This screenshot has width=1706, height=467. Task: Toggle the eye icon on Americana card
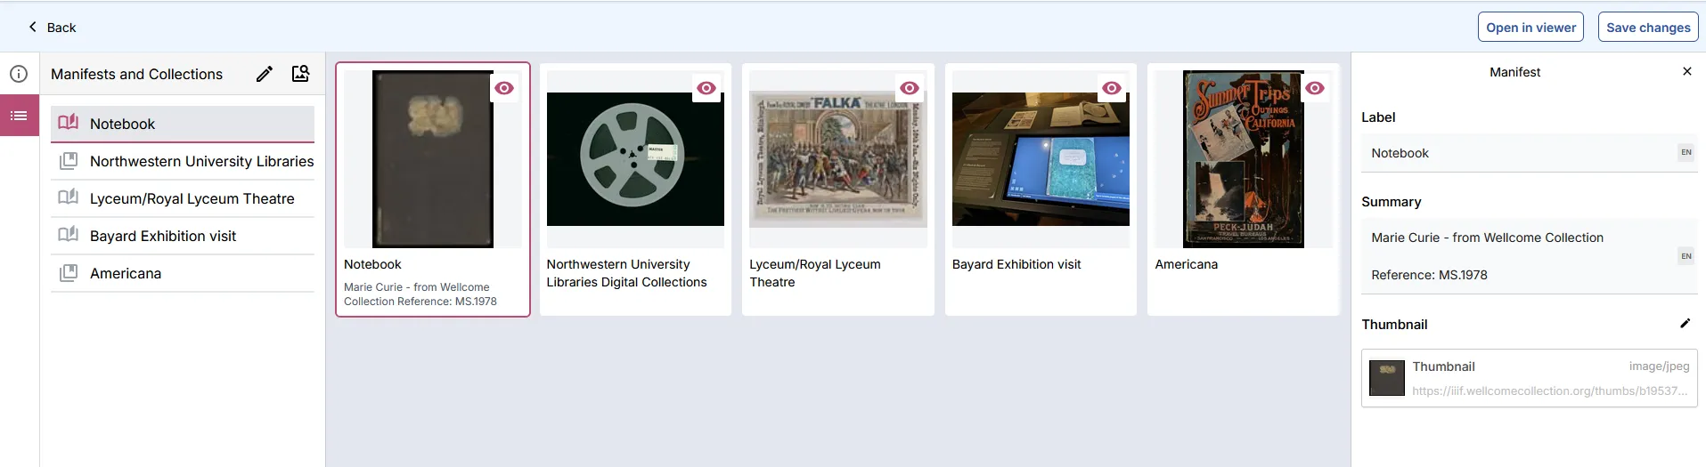(1315, 88)
